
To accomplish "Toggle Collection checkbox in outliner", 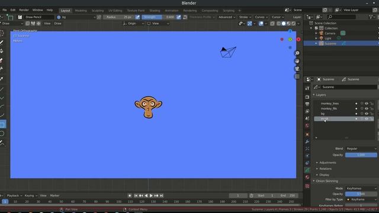I will tap(316, 28).
